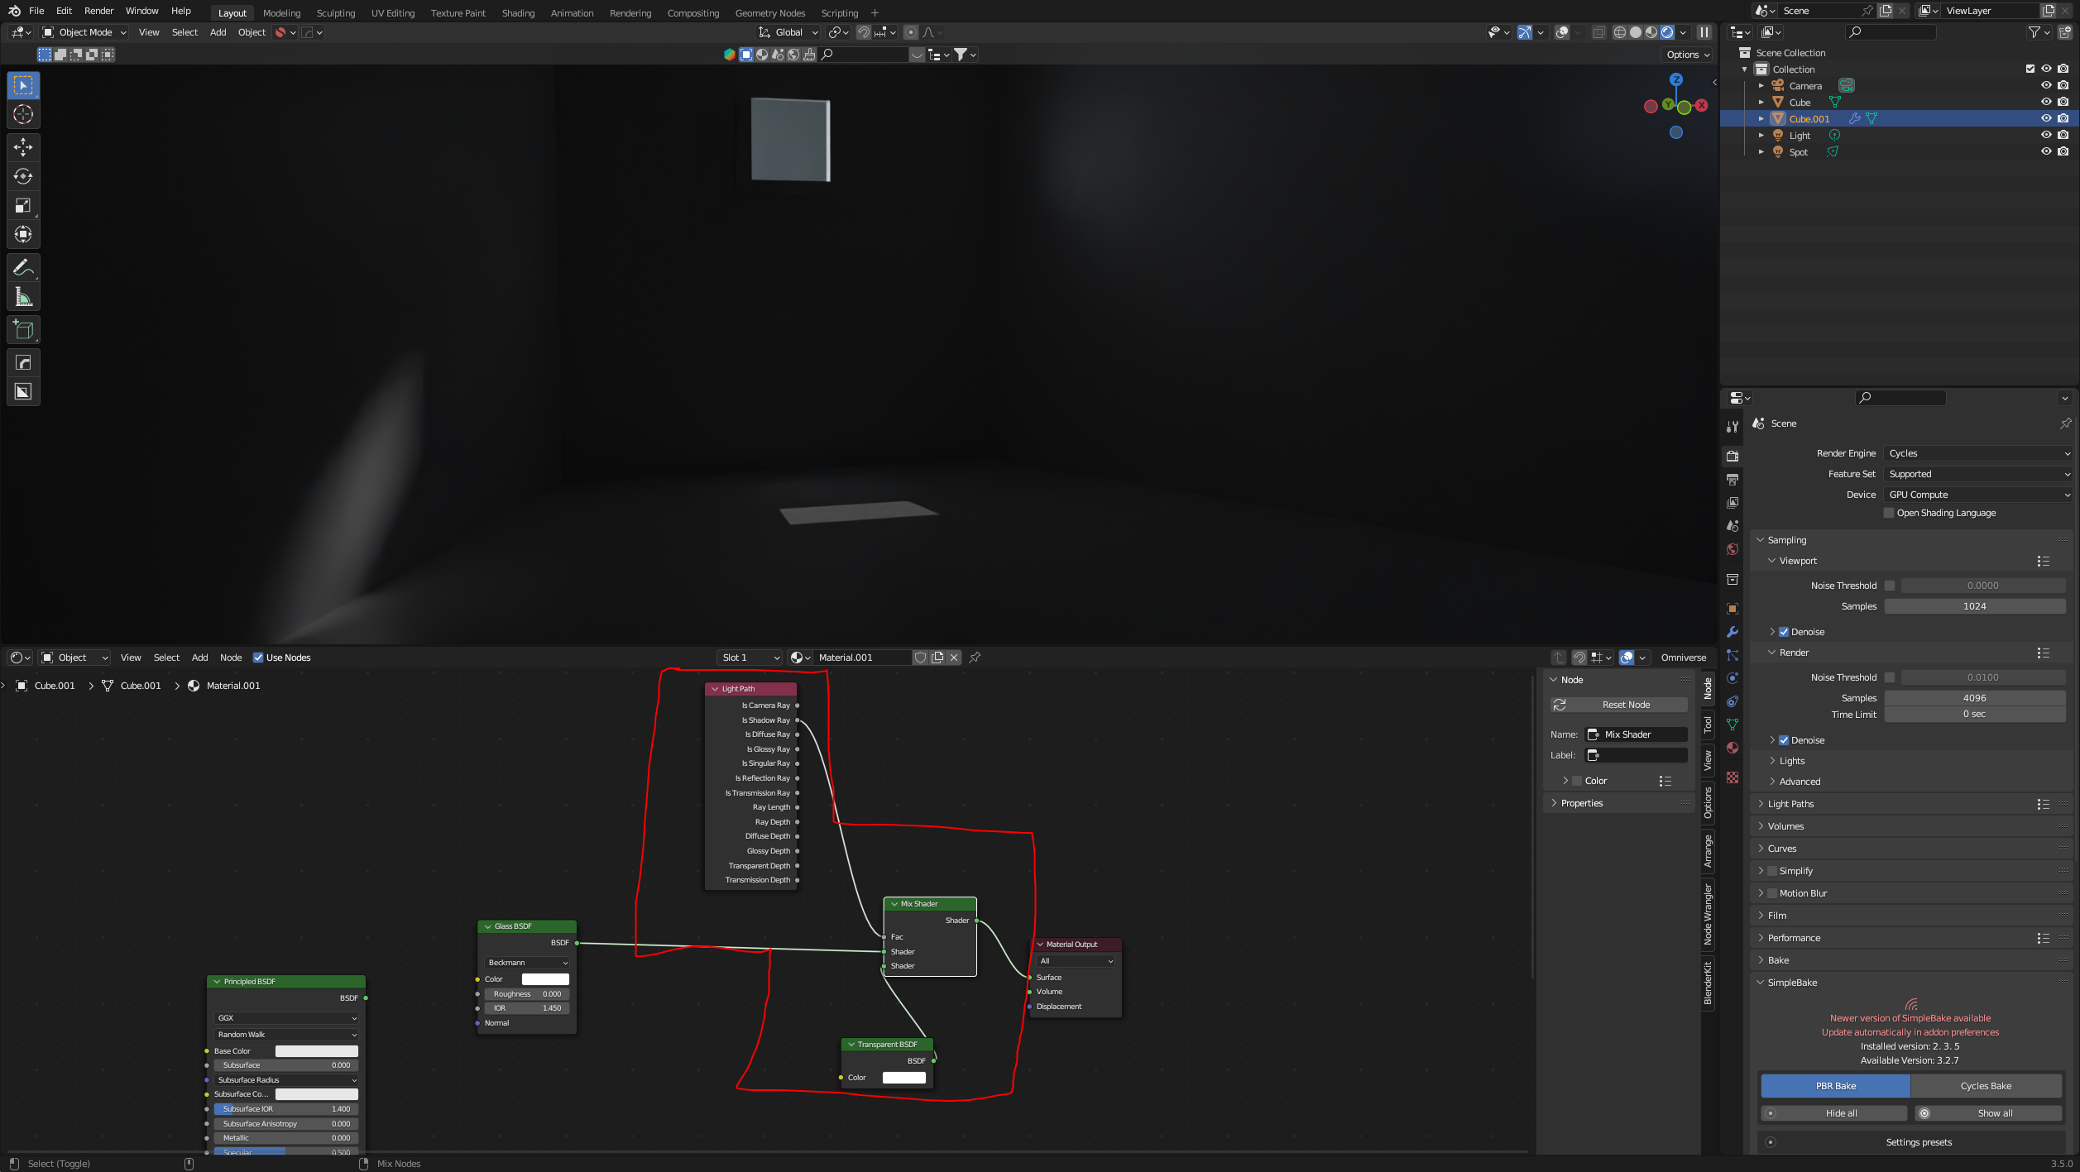Expand the Cube.001 outliner row
Image resolution: width=2080 pixels, height=1172 pixels.
1761,119
